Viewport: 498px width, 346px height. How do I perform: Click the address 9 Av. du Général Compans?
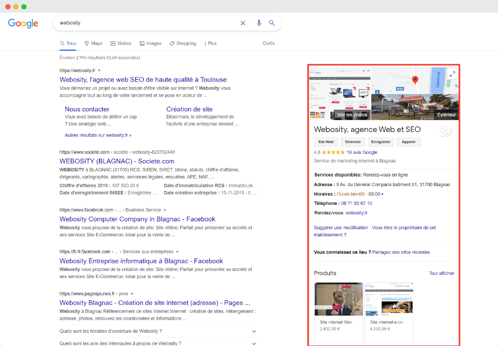[x=394, y=185]
